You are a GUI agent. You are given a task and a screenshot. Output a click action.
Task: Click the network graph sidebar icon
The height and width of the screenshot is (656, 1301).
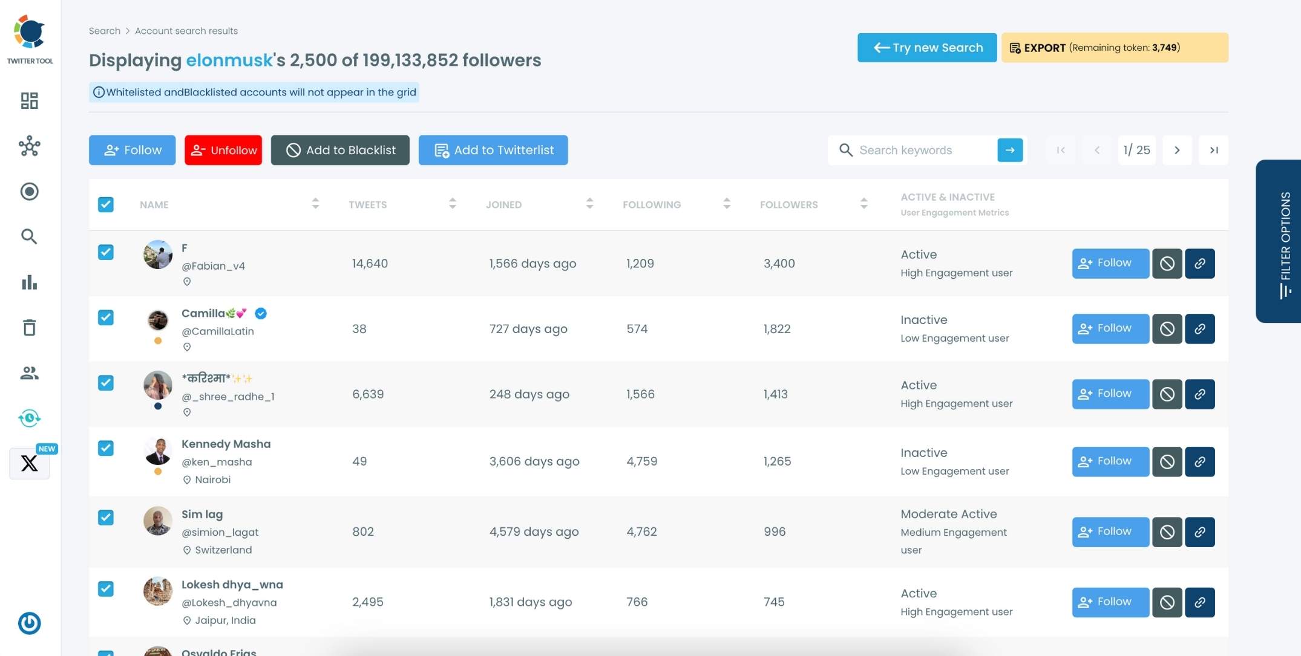click(29, 146)
